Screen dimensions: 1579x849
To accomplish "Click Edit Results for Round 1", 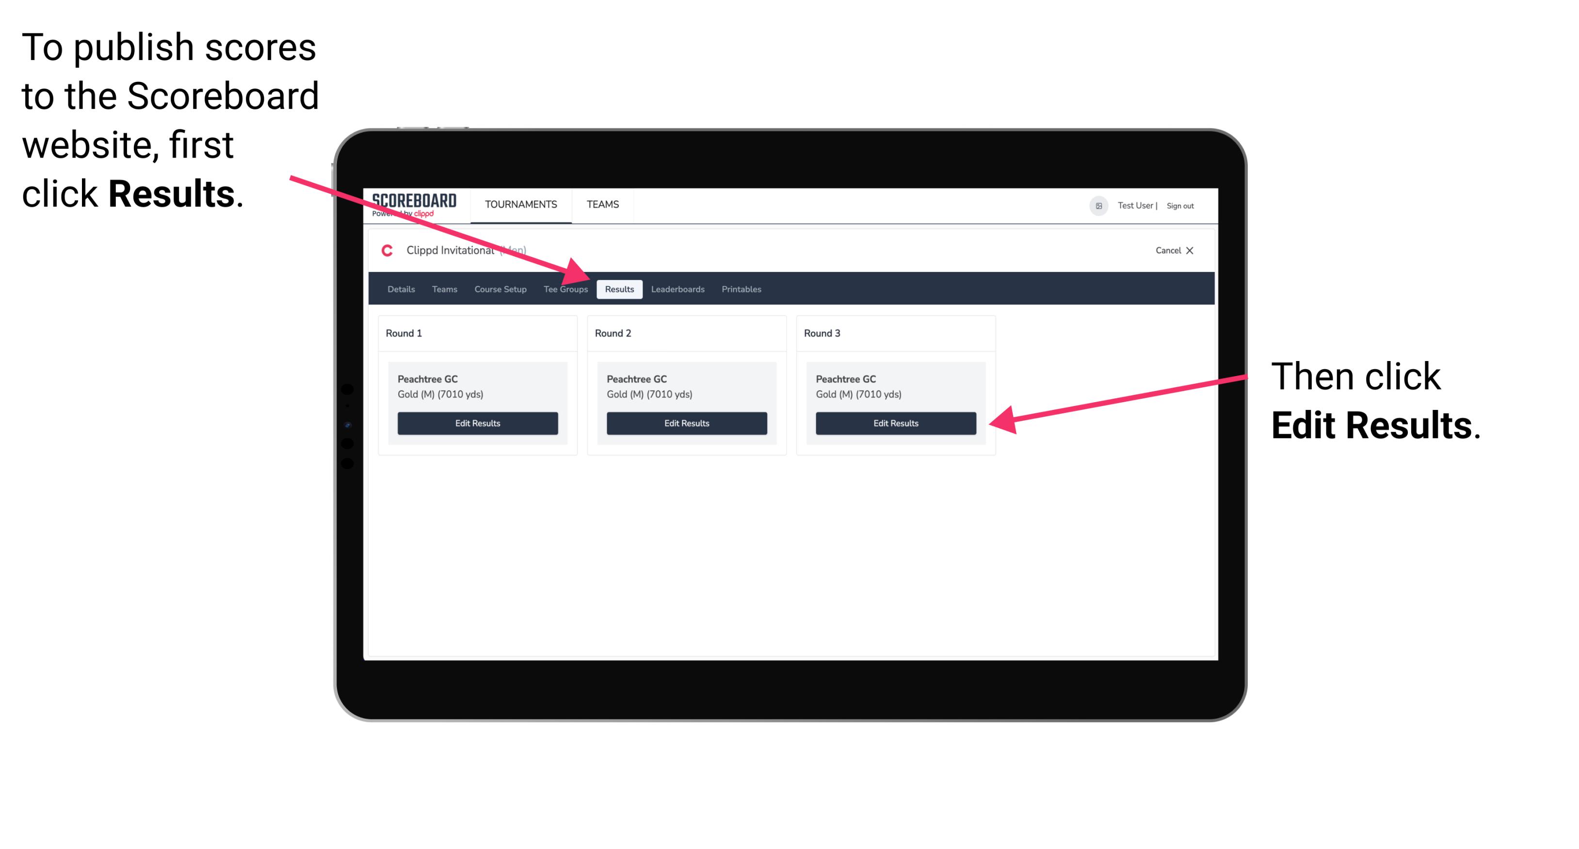I will (x=478, y=424).
